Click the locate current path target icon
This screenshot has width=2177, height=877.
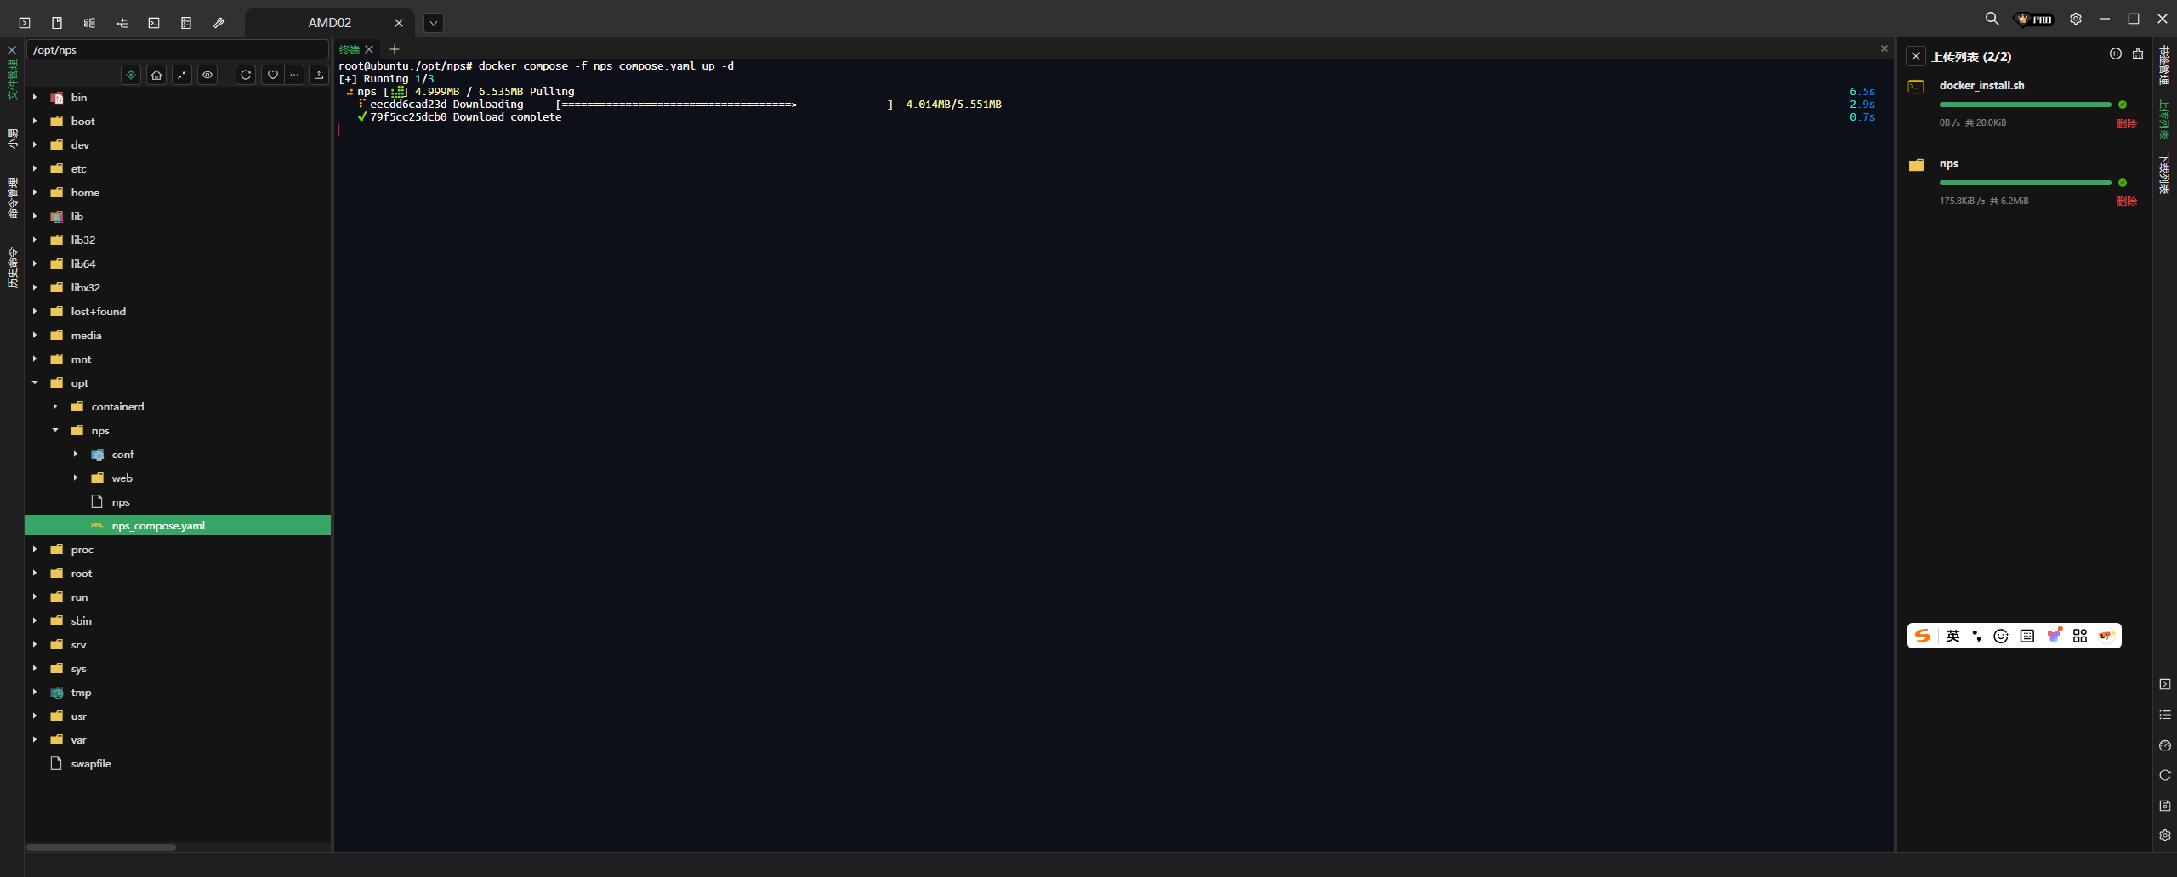click(131, 75)
